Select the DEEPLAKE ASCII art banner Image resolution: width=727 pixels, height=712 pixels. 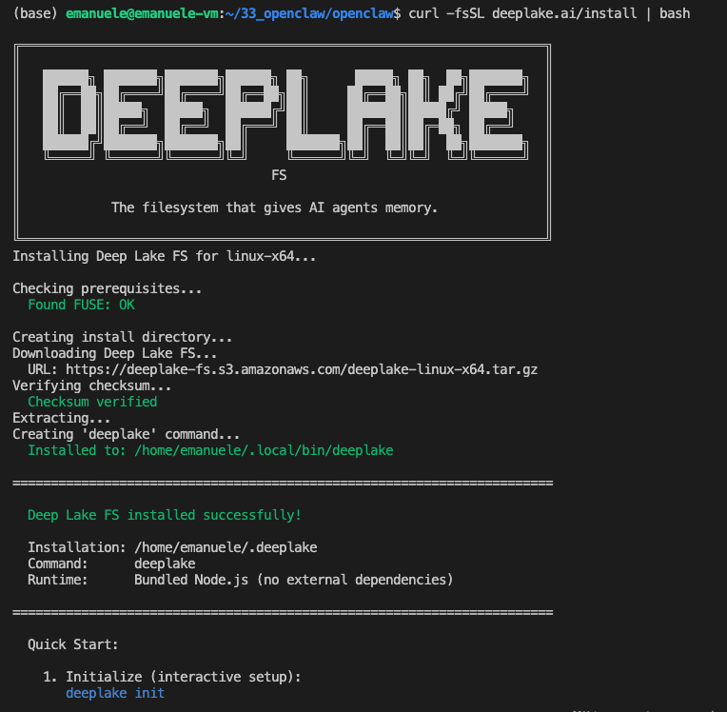coord(285,114)
